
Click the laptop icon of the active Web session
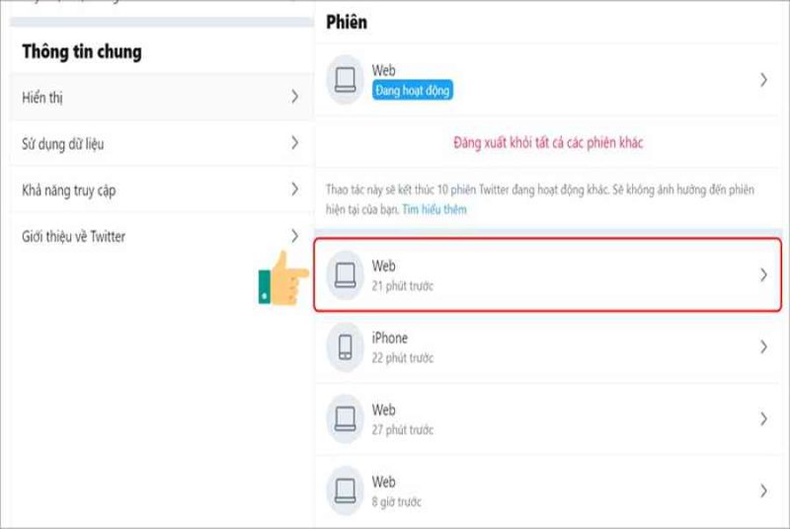(x=345, y=80)
